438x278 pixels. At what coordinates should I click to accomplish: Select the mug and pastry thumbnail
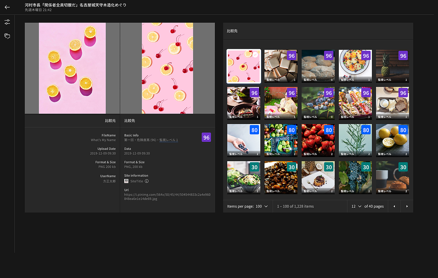(x=392, y=178)
